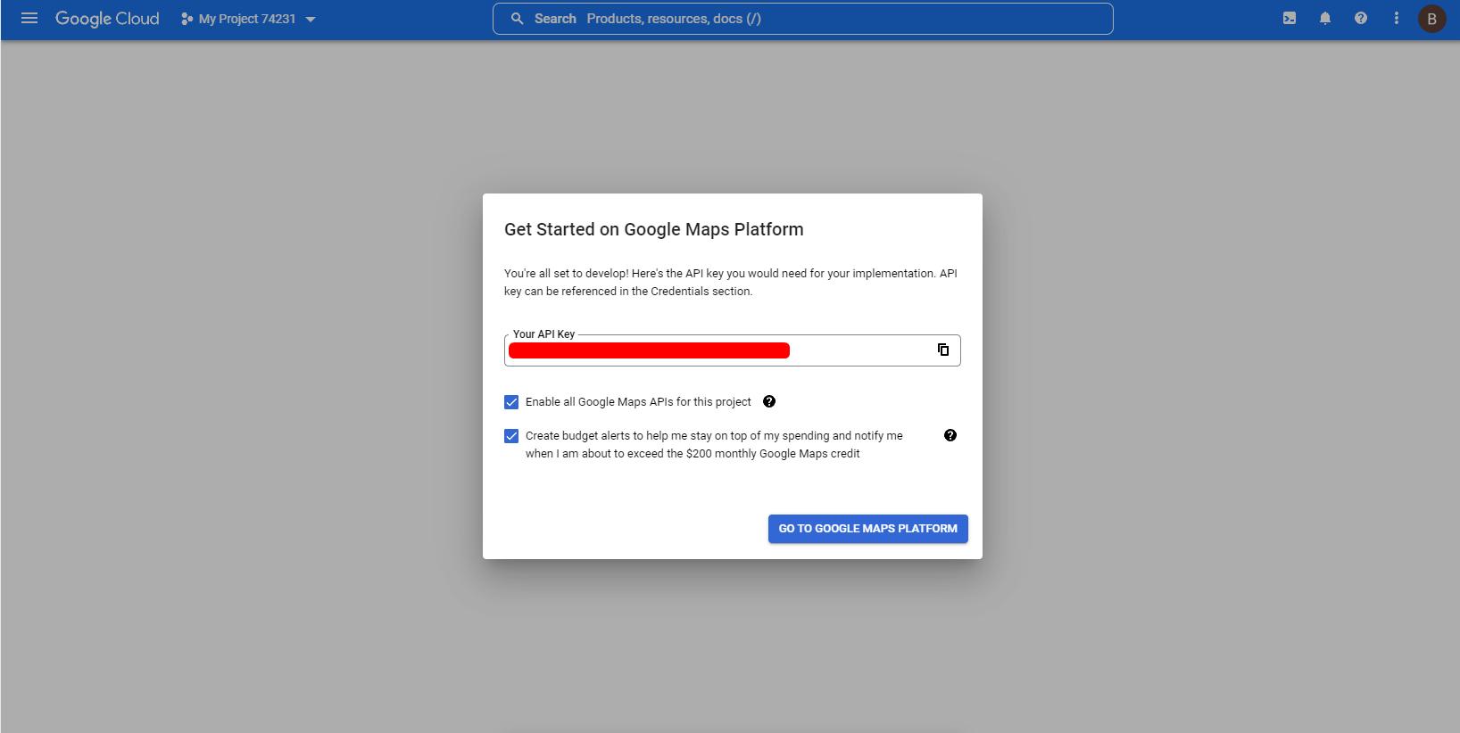Screen dimensions: 1460x733
Task: Open account avatar B
Action: [x=1431, y=19]
